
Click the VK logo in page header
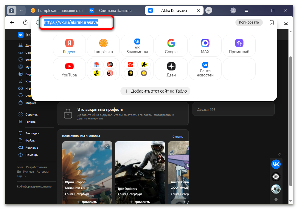(21, 35)
